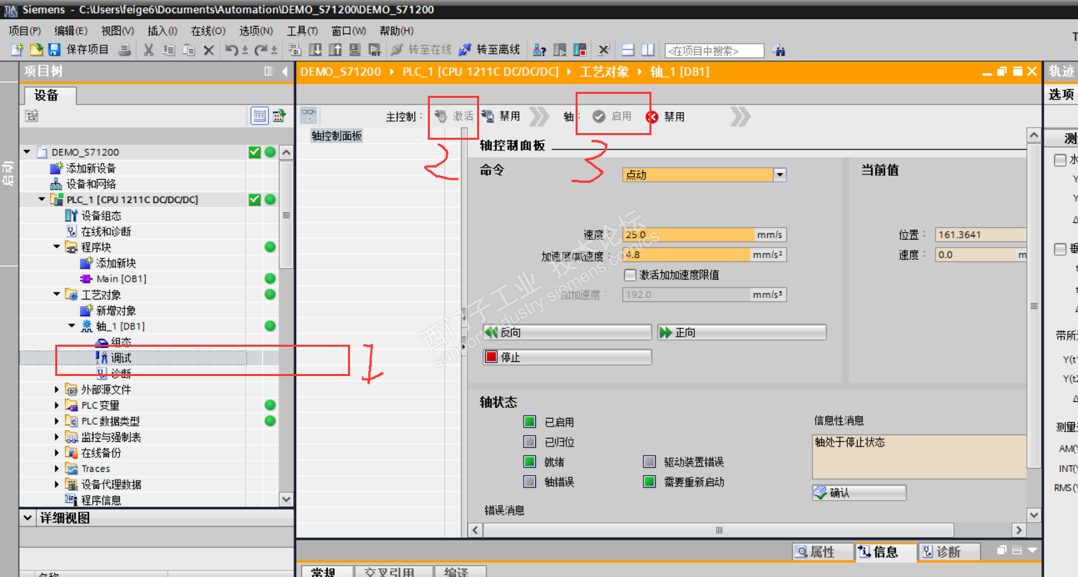1078x577 pixels.
Task: Open the 项目(P) menu
Action: pyautogui.click(x=25, y=31)
